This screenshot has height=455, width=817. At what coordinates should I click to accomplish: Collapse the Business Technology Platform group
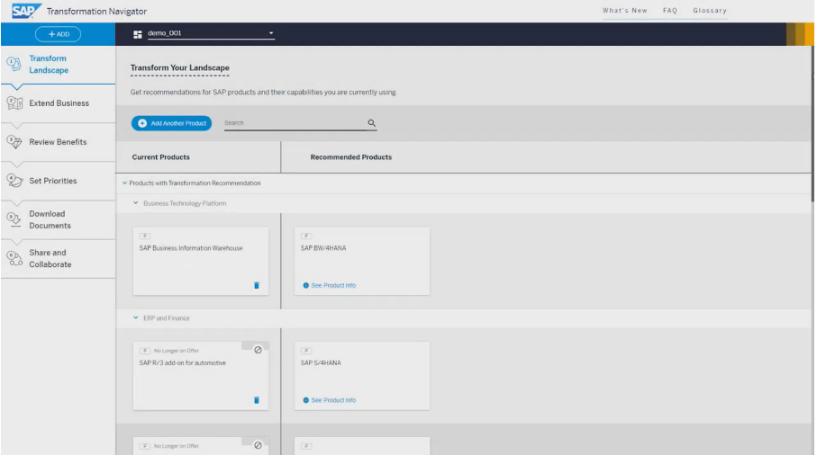click(x=136, y=203)
